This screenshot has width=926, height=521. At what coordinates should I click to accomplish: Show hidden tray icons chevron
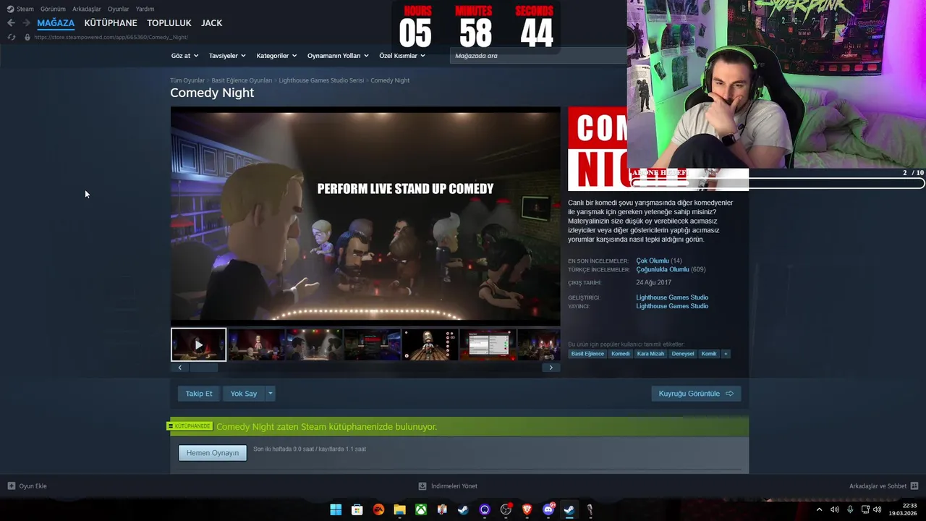[x=819, y=509]
